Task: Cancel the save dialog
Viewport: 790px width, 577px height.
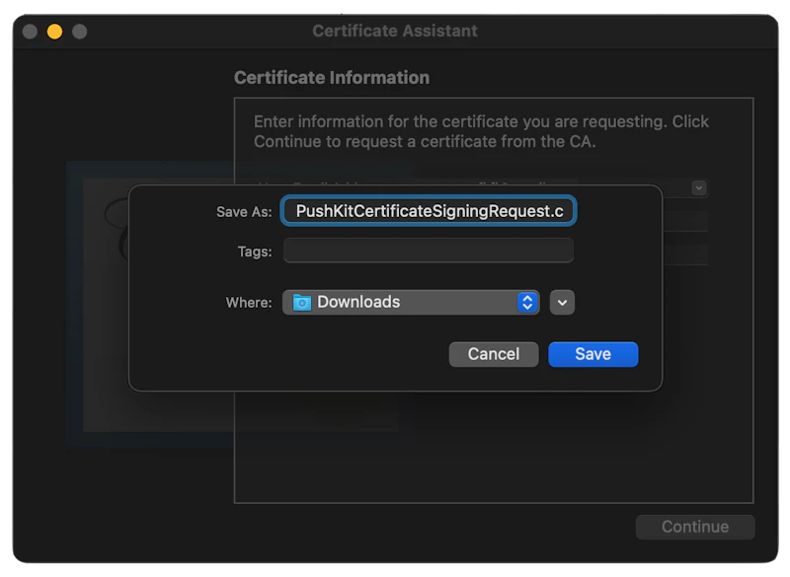Action: 493,354
